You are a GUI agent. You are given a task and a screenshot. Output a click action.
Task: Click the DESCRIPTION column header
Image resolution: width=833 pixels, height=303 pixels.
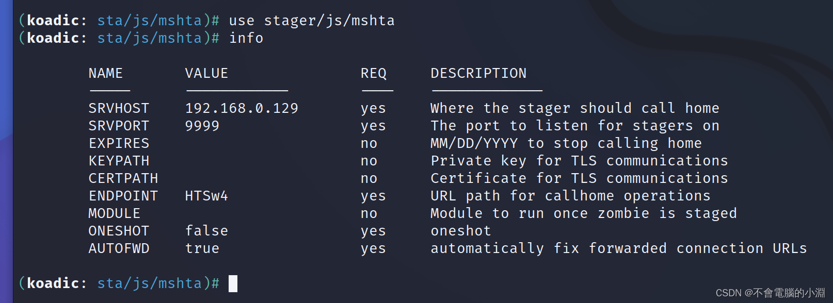point(478,73)
